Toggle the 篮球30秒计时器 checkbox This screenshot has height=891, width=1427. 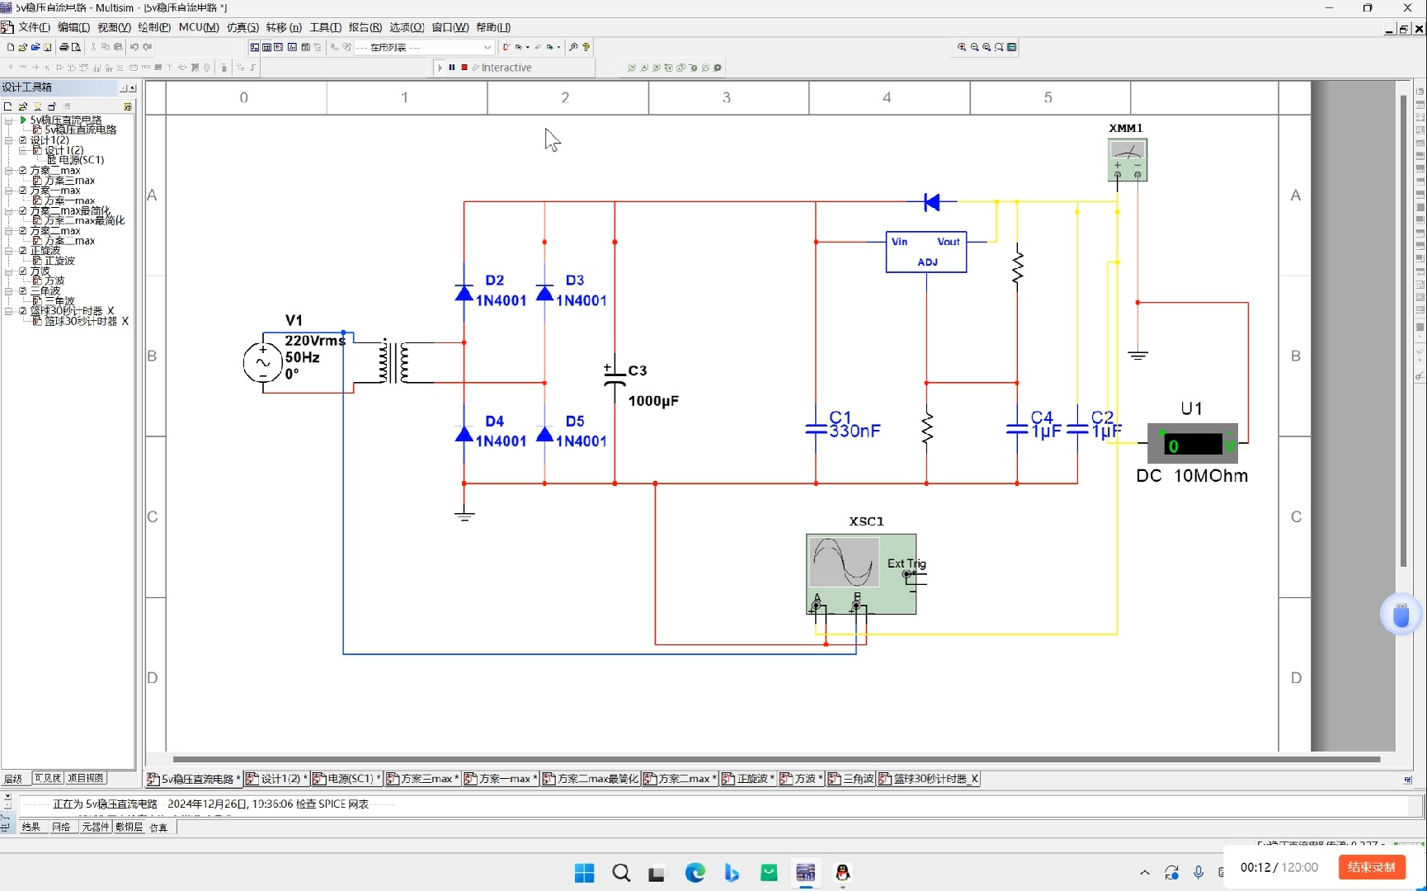(23, 311)
